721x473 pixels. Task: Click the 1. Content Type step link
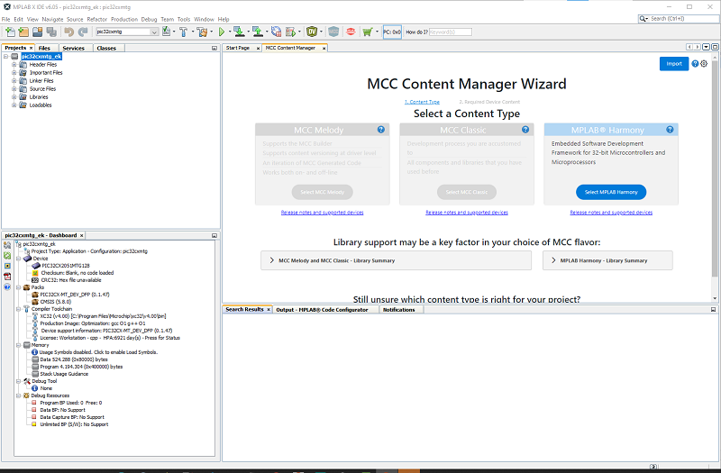422,102
